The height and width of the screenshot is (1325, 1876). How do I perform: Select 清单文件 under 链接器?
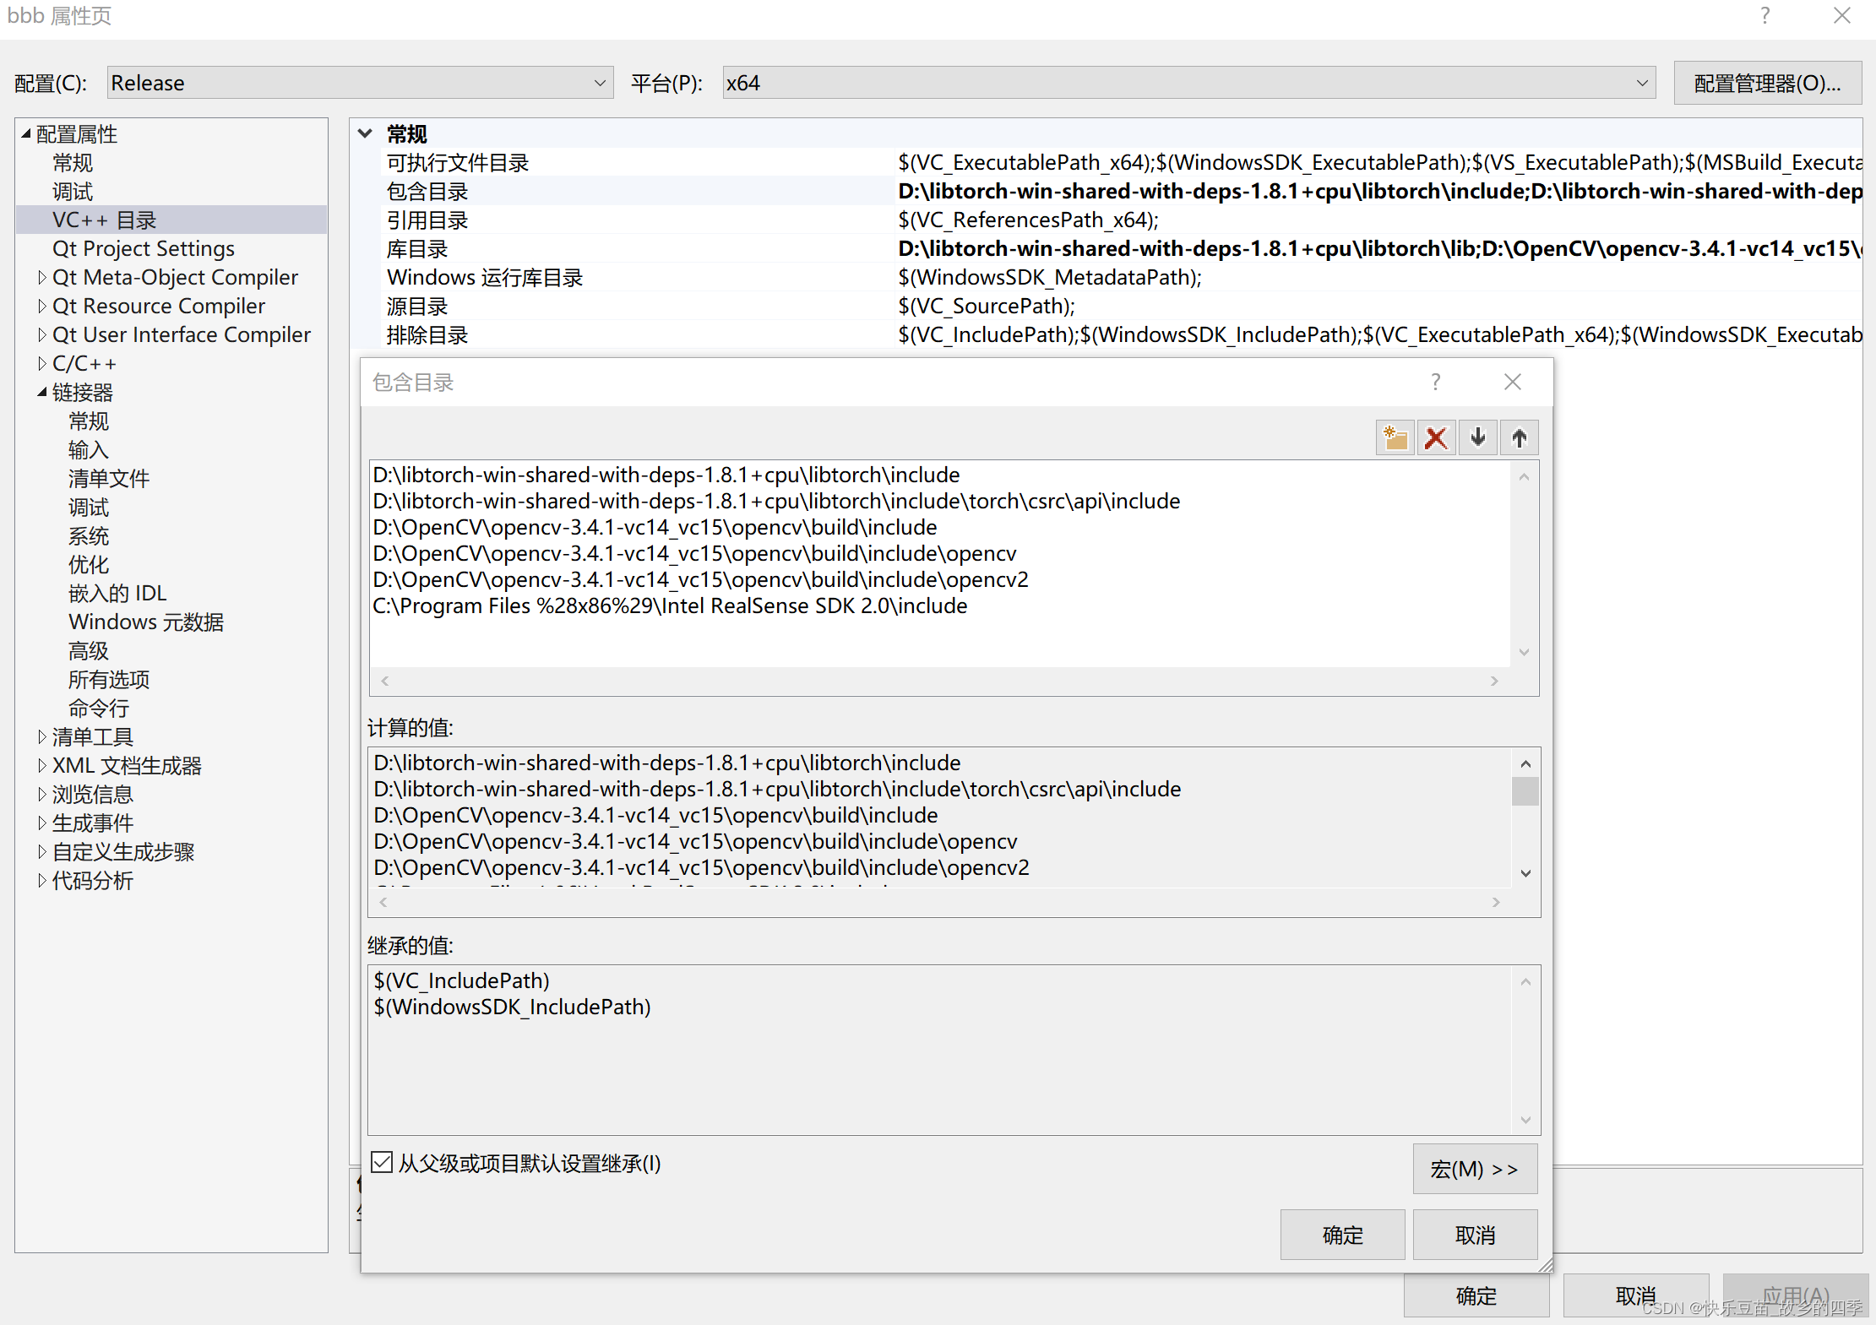(109, 478)
